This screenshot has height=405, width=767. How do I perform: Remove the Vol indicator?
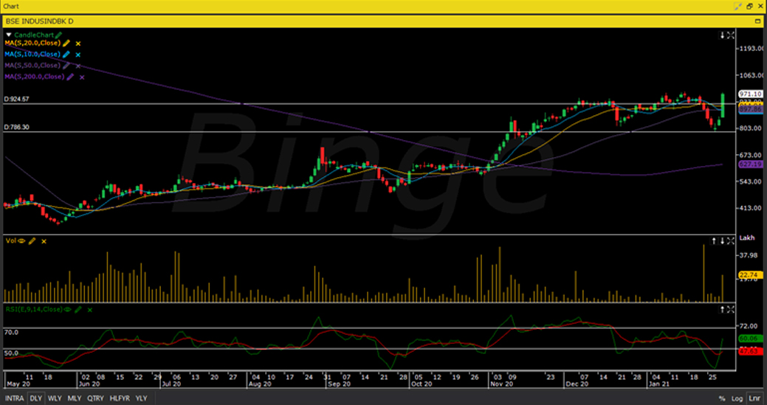[x=44, y=241]
